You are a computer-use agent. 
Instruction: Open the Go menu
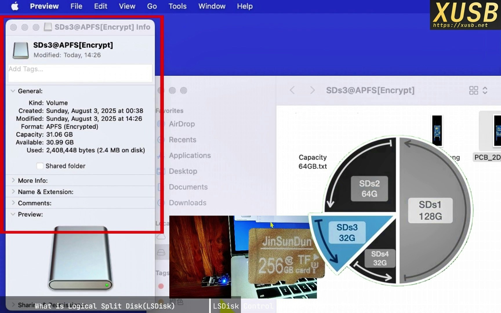coord(151,6)
